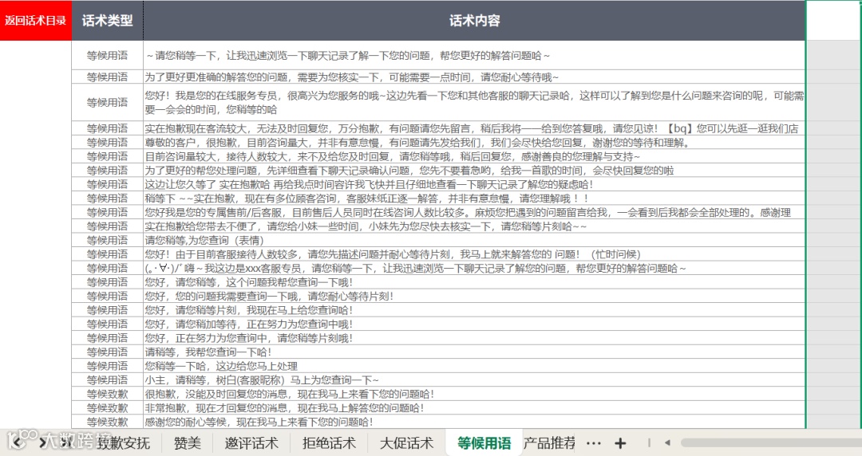Click the previous sheet navigation arrow
This screenshot has height=456, width=862.
(x=17, y=442)
